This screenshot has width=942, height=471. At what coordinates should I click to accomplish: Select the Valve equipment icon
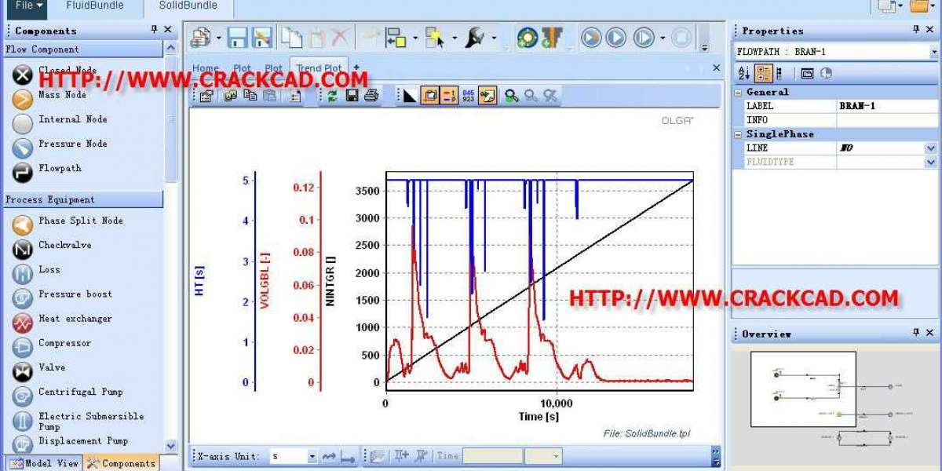click(x=24, y=371)
